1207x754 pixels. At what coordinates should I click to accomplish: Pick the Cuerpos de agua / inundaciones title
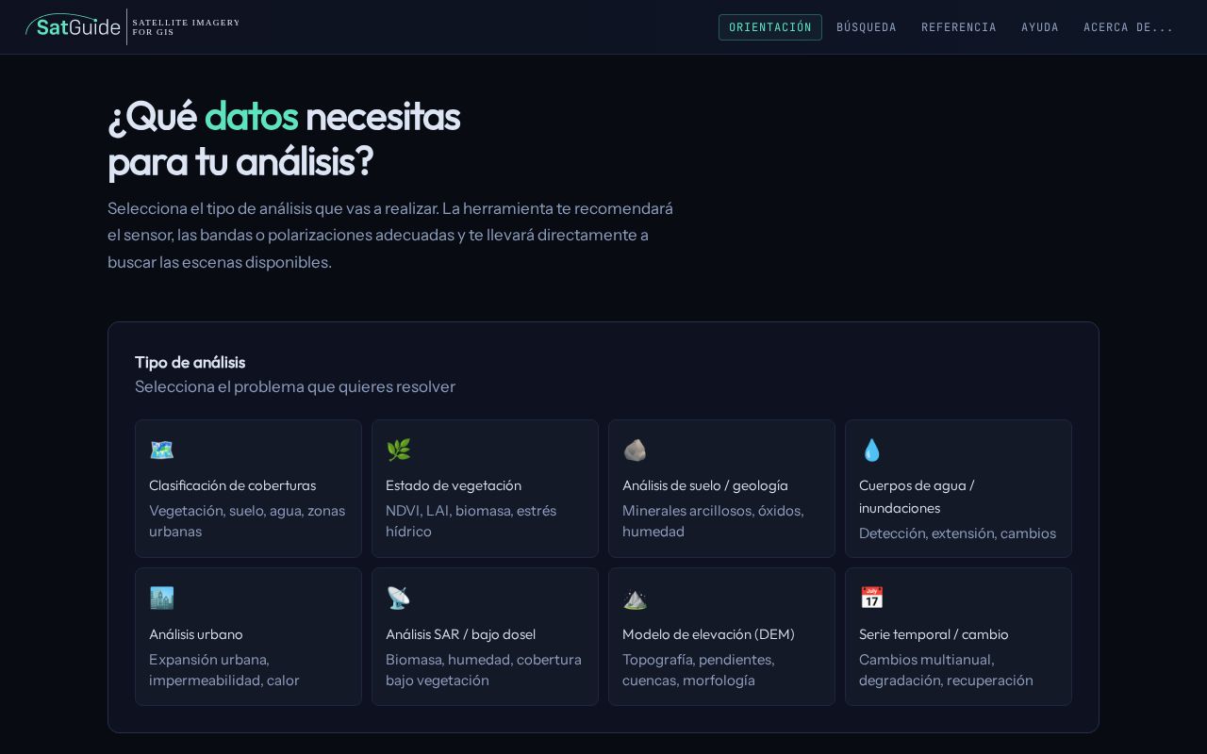(917, 497)
